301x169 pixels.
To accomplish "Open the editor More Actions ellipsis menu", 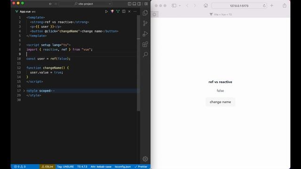I will pos(135,11).
